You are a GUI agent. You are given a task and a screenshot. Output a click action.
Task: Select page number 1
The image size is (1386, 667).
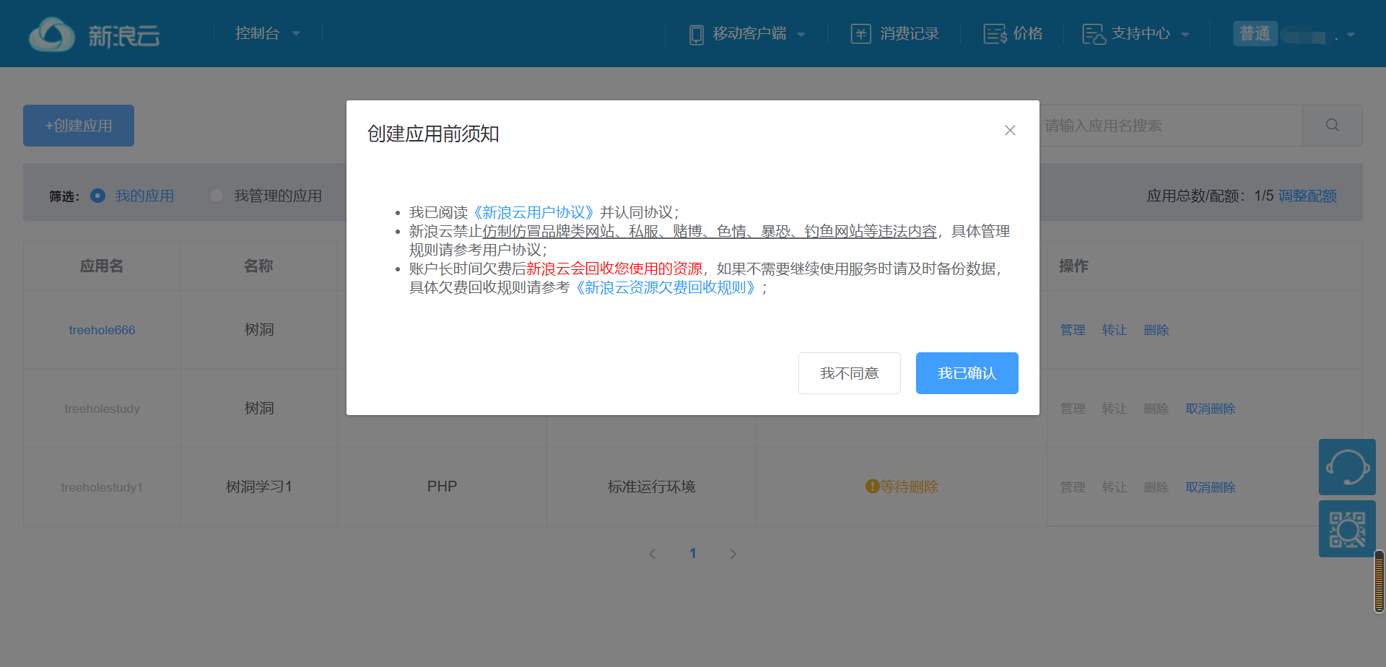point(693,554)
